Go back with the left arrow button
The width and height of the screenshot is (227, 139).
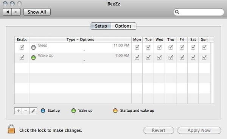click(7, 12)
